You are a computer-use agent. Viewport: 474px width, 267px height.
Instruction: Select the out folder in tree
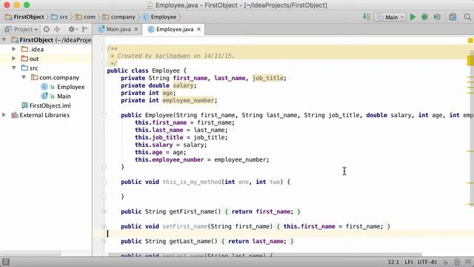[34, 59]
